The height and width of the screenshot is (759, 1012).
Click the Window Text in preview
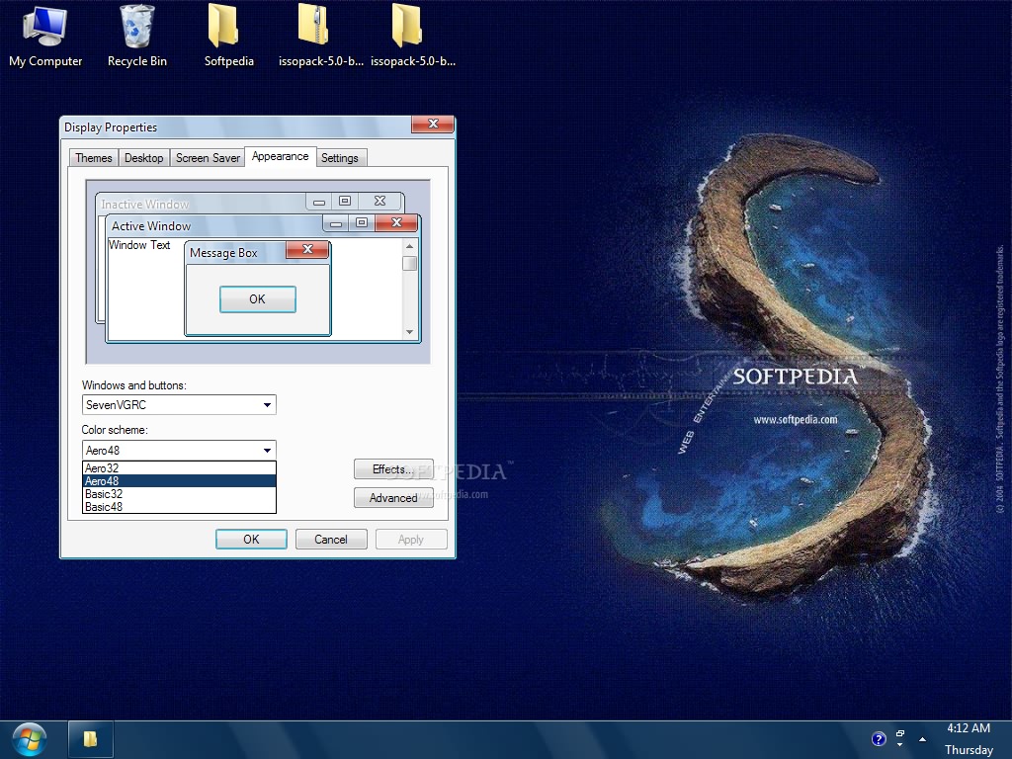click(x=139, y=245)
